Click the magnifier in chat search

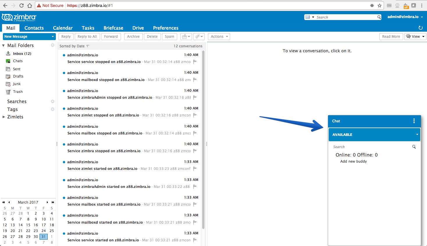pyautogui.click(x=414, y=147)
